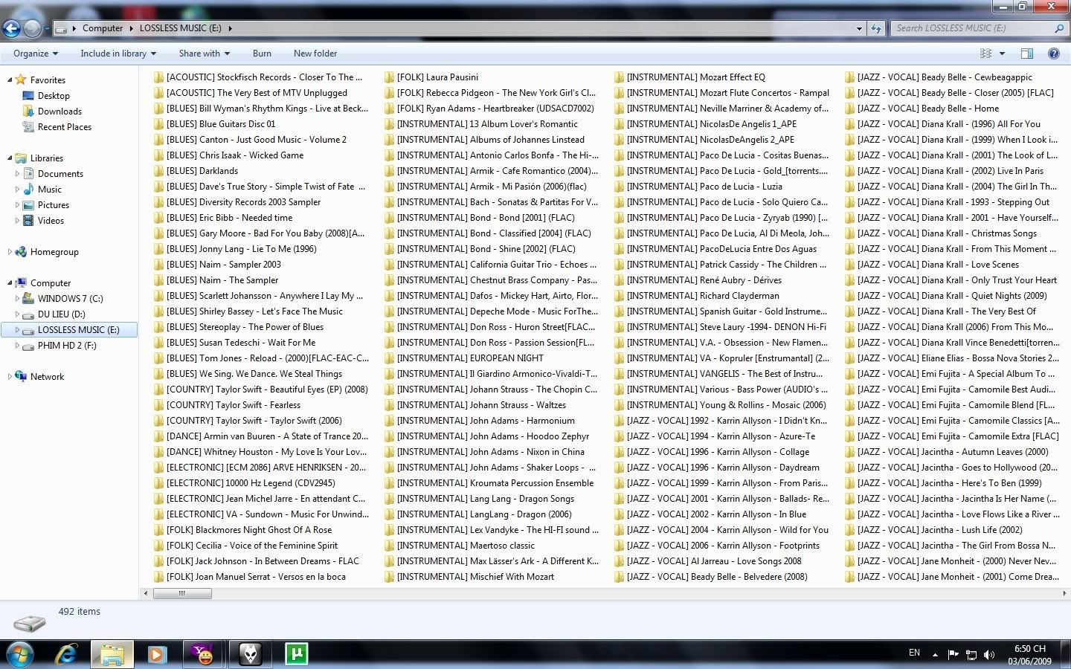Select Desktop in Favorites
The width and height of the screenshot is (1071, 669).
(x=54, y=96)
